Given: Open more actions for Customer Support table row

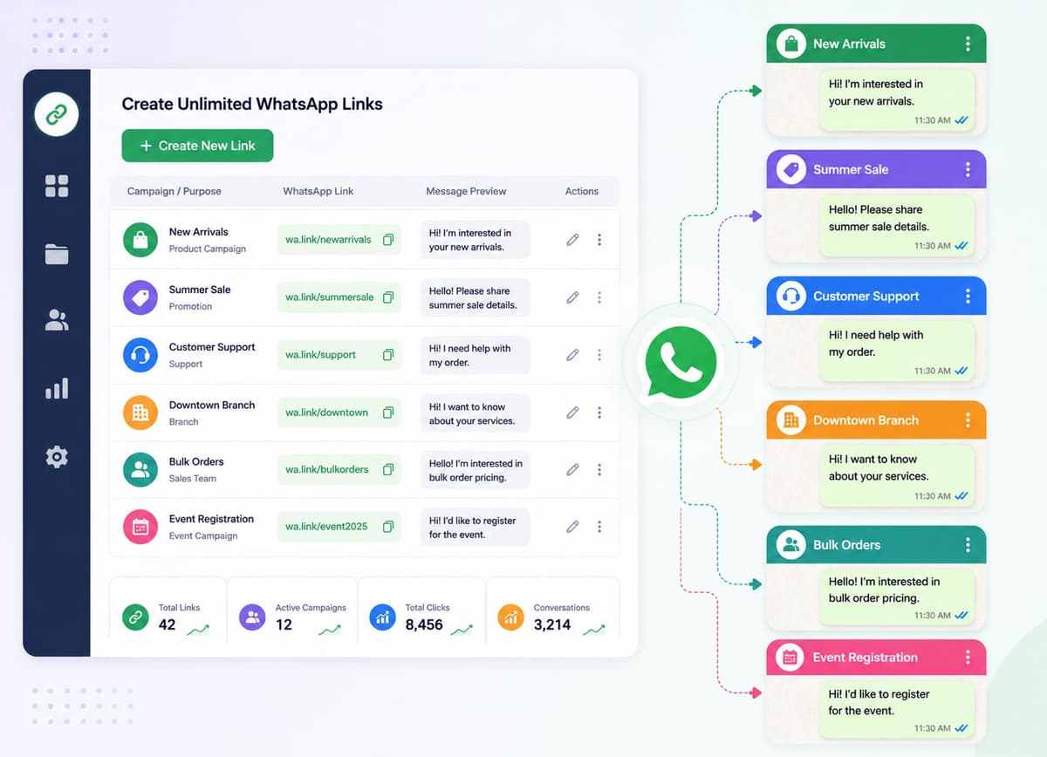Looking at the screenshot, I should 599,355.
